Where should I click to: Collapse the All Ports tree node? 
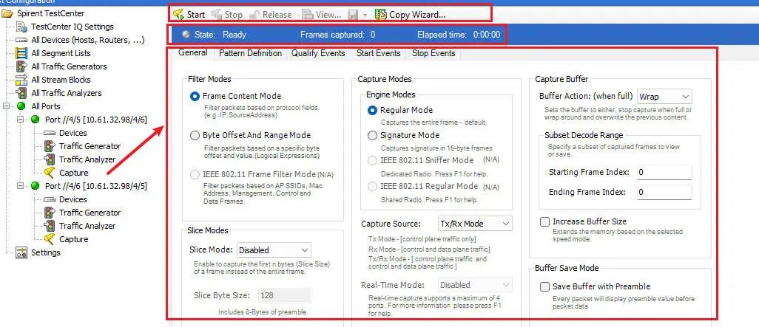[8, 106]
